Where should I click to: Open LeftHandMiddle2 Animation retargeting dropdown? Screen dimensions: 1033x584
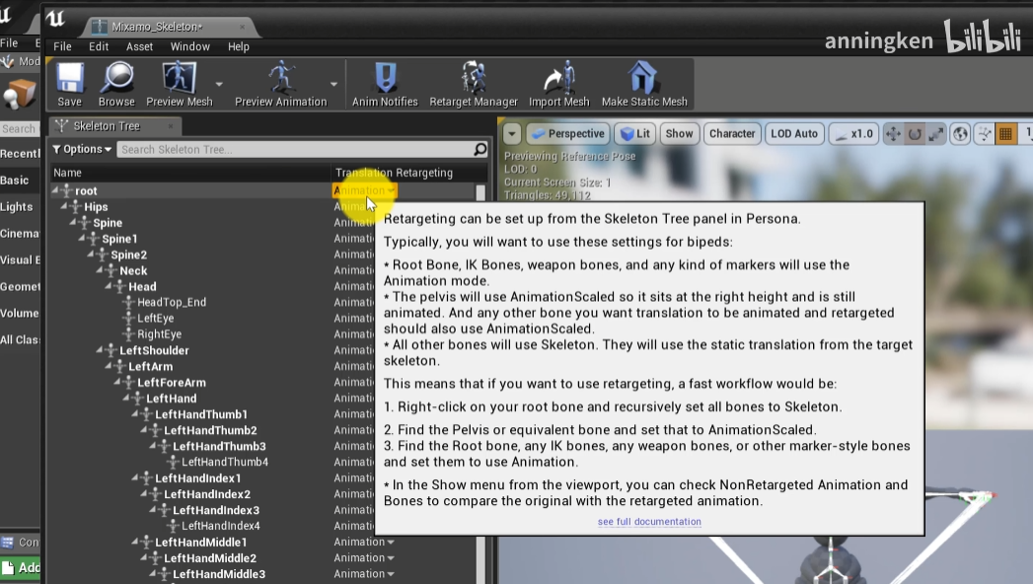(364, 557)
